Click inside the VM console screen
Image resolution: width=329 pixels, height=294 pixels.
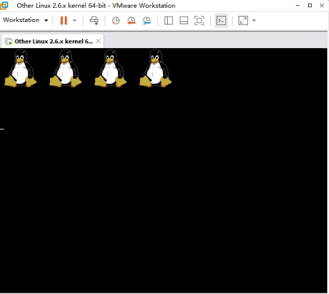point(164,170)
